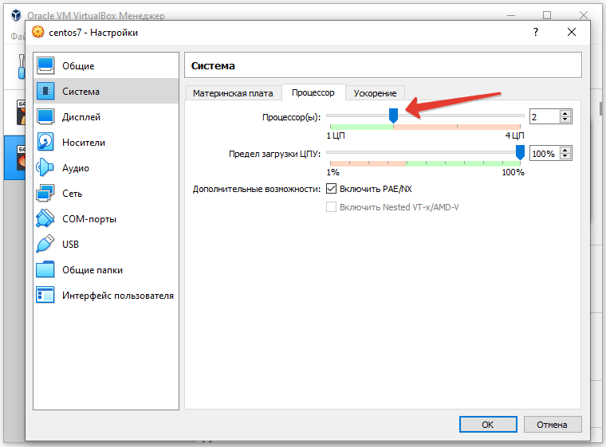The image size is (606, 447).
Task: Switch to the Ускорение tab
Action: pyautogui.click(x=375, y=93)
